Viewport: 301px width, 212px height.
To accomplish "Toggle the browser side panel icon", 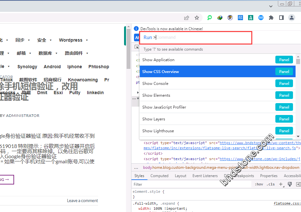I will click(x=281, y=18).
